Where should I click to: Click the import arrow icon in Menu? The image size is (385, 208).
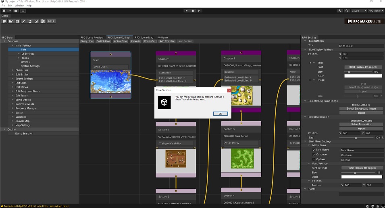tap(30, 21)
